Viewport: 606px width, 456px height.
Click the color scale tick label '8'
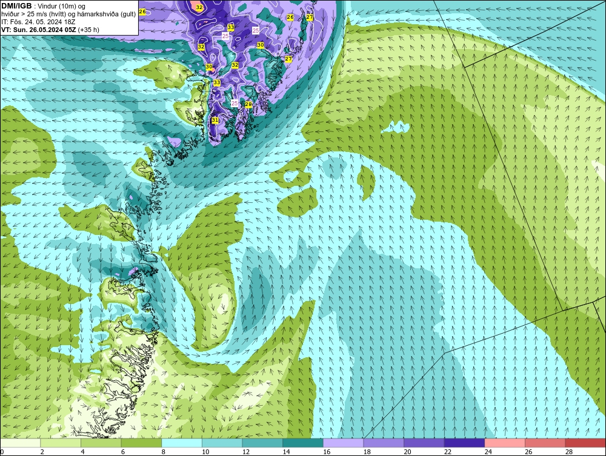pos(163,452)
